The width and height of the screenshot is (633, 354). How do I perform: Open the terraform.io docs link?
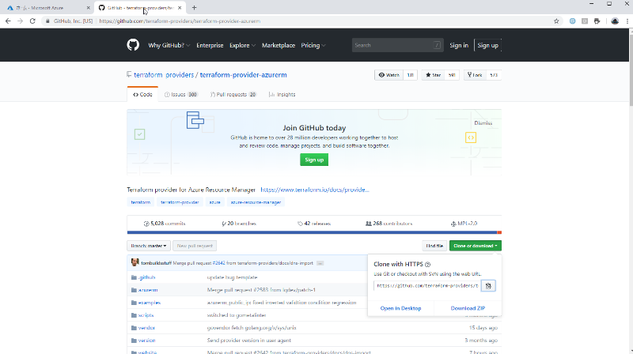tap(314, 190)
